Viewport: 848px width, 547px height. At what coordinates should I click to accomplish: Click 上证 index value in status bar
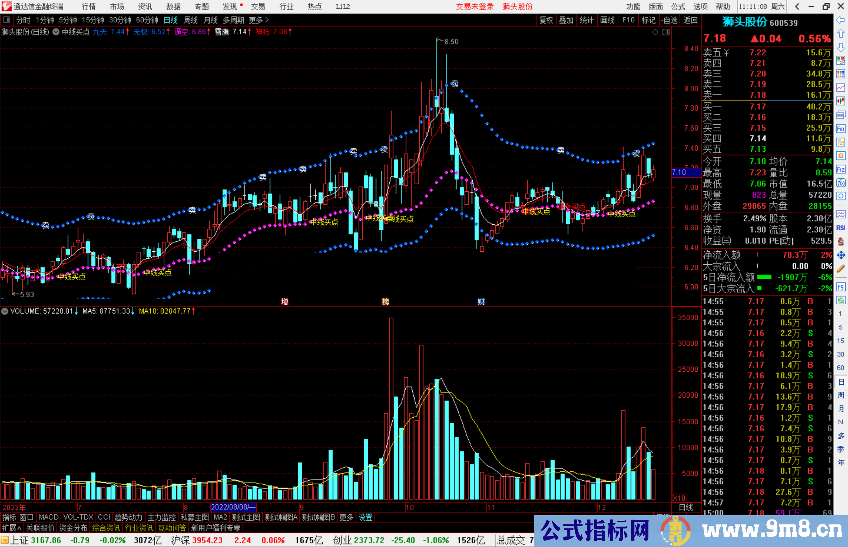[x=46, y=540]
